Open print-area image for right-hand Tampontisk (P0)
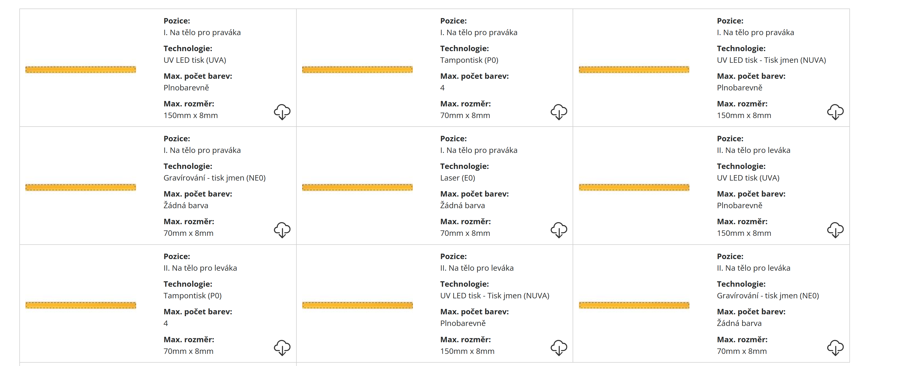Screen dimensions: 914x366 357,69
